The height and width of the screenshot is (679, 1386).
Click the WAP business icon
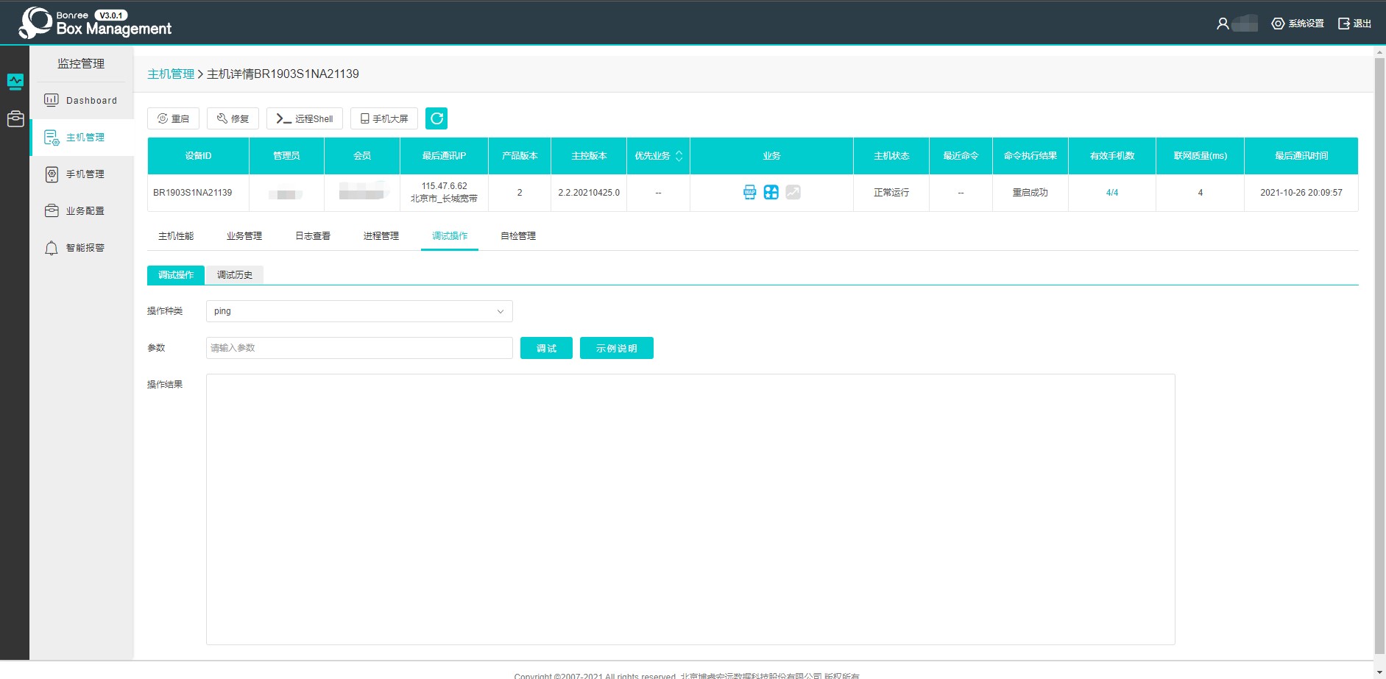pyautogui.click(x=749, y=192)
